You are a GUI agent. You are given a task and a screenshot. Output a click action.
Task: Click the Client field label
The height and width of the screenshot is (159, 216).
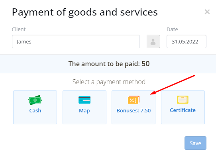click(x=19, y=29)
